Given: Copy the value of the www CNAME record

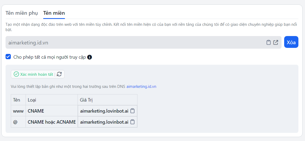Looking at the screenshot, I should (133, 111).
